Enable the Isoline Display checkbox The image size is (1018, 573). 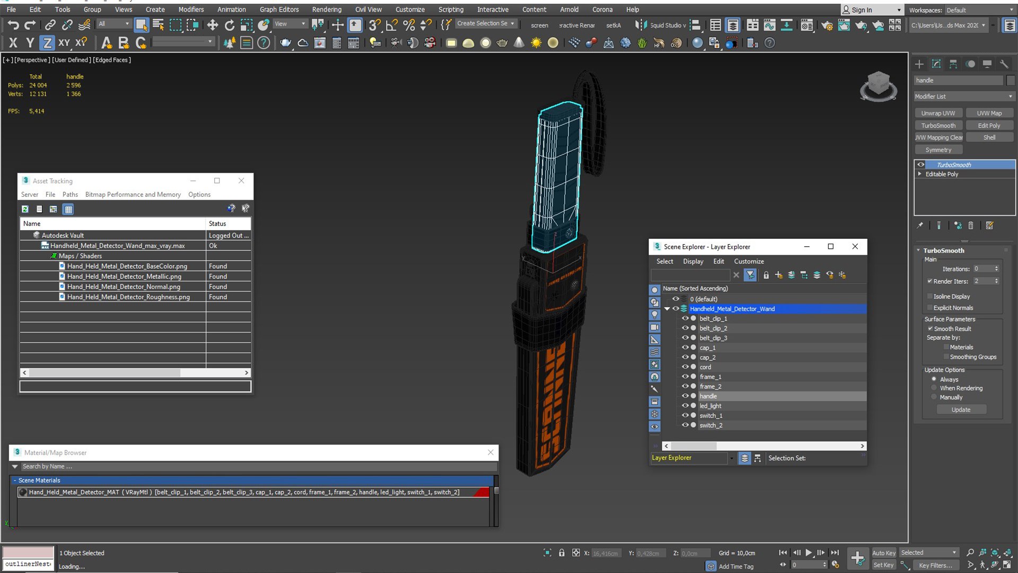[930, 297]
